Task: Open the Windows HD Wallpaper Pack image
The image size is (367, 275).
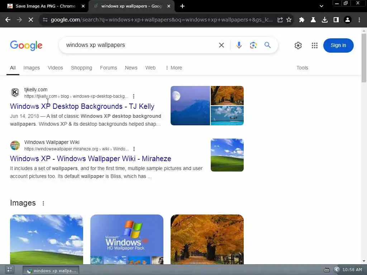Action: (x=127, y=240)
